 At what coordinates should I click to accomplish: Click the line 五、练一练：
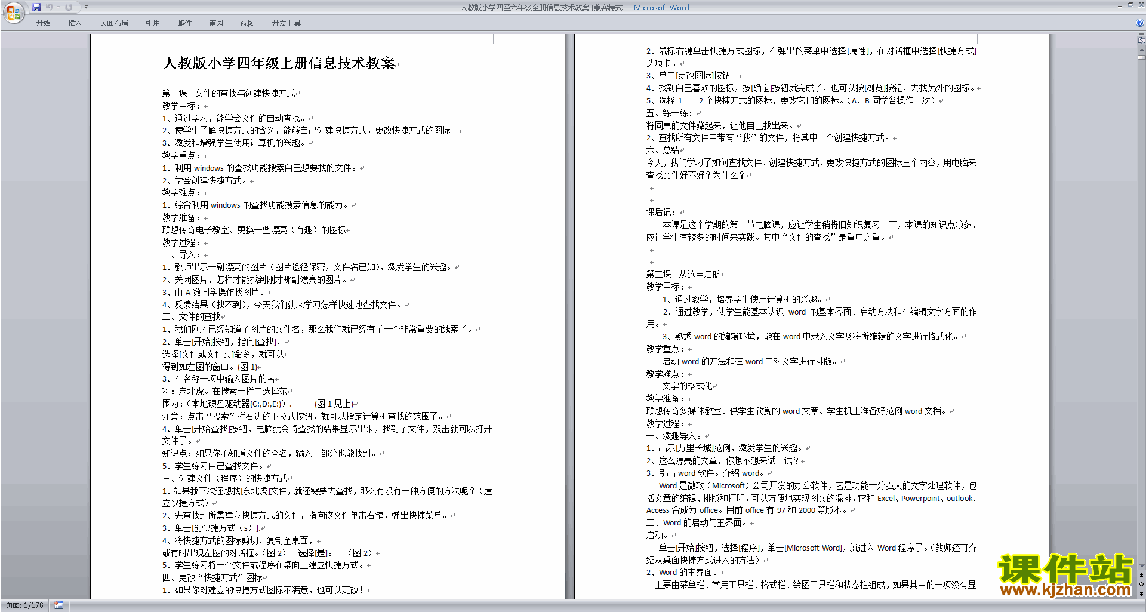[670, 113]
